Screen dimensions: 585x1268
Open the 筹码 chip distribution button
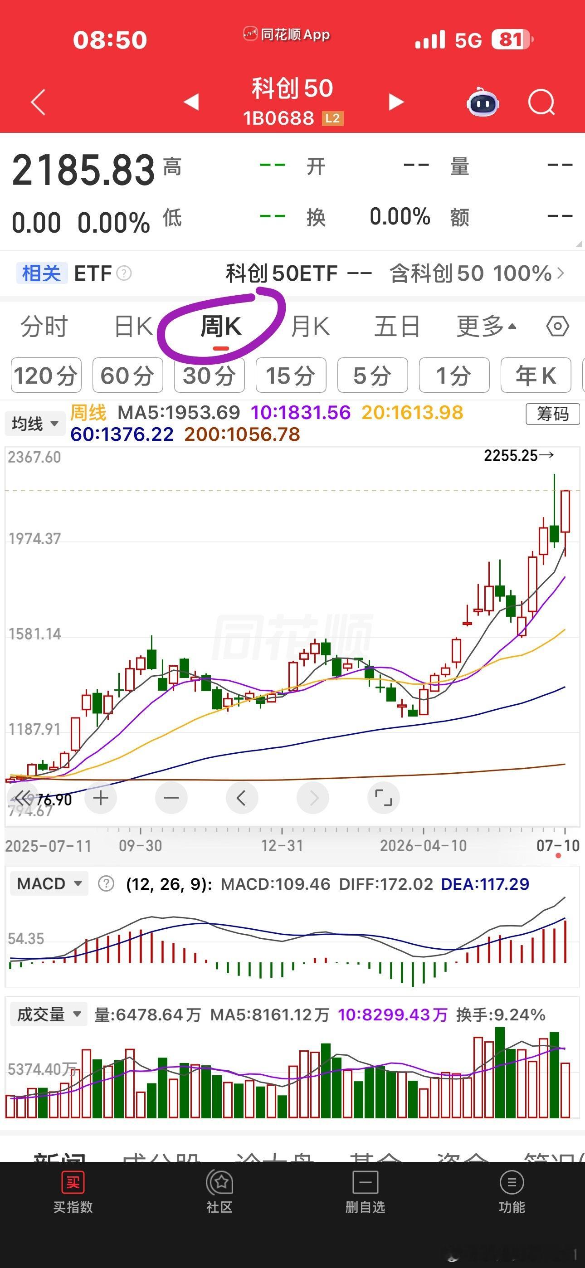[x=552, y=414]
